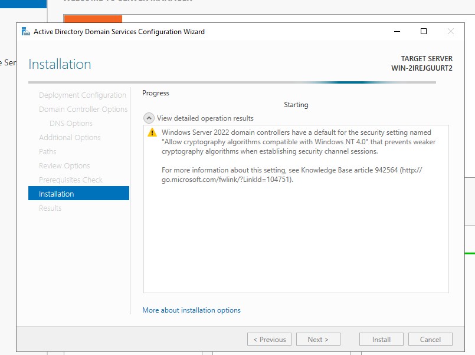475x355 pixels.
Task: Click the 'Installation' page heading
Action: point(60,64)
